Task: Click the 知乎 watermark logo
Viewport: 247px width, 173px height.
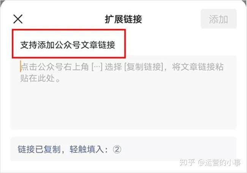Action: [187, 162]
